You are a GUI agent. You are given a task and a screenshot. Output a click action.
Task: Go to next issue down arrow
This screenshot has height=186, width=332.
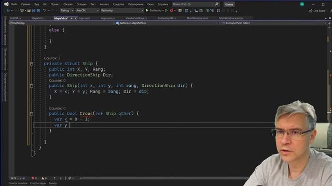coord(61,178)
